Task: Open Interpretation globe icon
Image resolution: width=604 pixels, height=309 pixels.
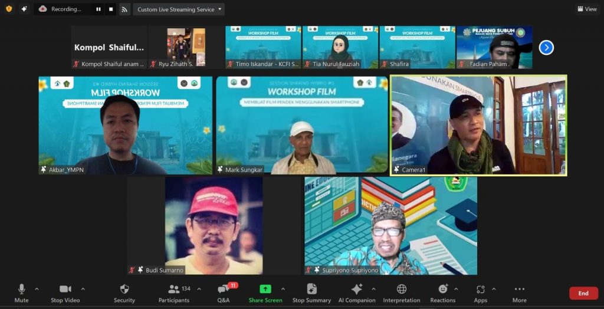Action: click(402, 289)
